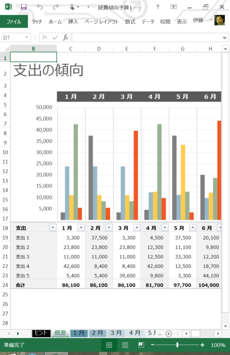Open the データ ribbon tab

147,22
